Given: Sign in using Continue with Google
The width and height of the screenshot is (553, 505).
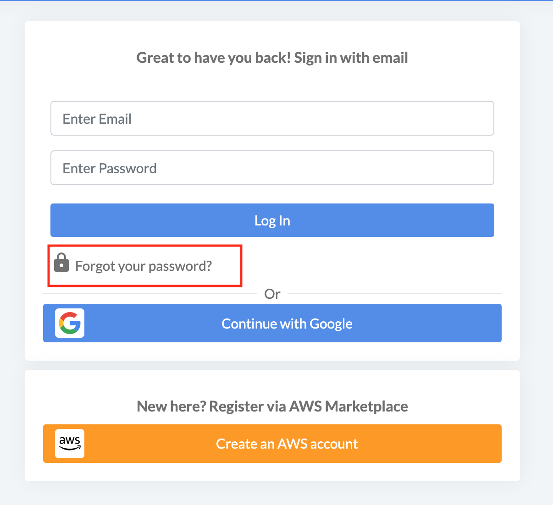Looking at the screenshot, I should tap(272, 323).
